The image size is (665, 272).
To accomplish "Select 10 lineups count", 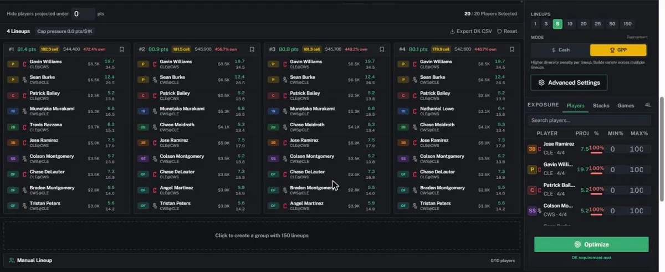I will pos(570,24).
